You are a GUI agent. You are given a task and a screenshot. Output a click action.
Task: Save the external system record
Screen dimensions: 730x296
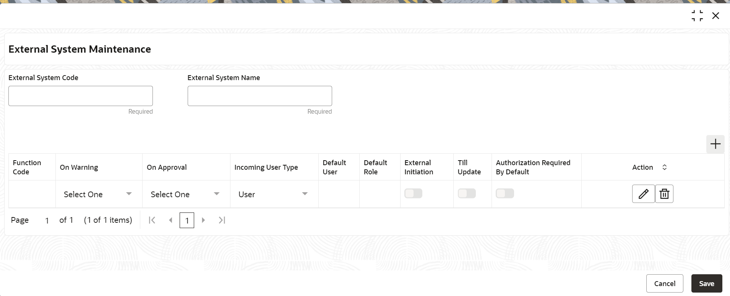pyautogui.click(x=707, y=283)
